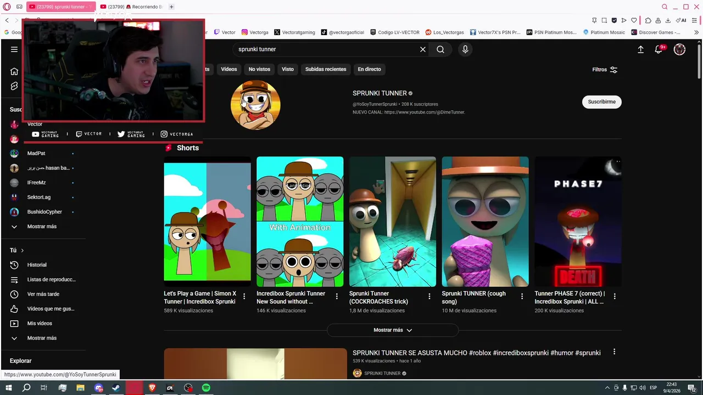The height and width of the screenshot is (395, 703).
Task: Open the YouTube create upload icon
Action: pos(640,49)
